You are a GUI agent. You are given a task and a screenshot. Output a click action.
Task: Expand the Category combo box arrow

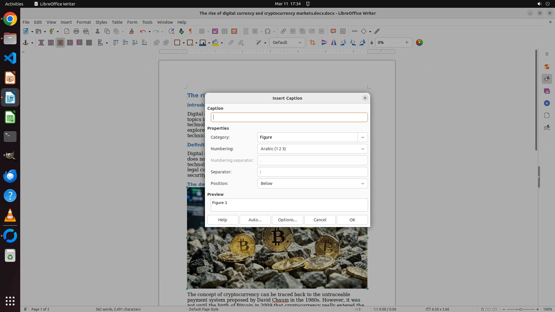click(x=362, y=137)
